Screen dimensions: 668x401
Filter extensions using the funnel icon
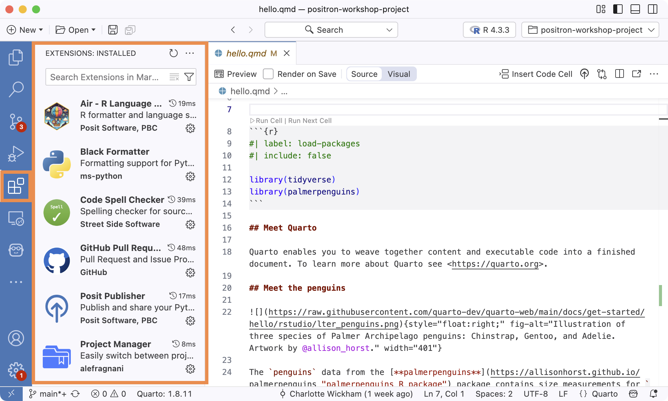(x=189, y=77)
